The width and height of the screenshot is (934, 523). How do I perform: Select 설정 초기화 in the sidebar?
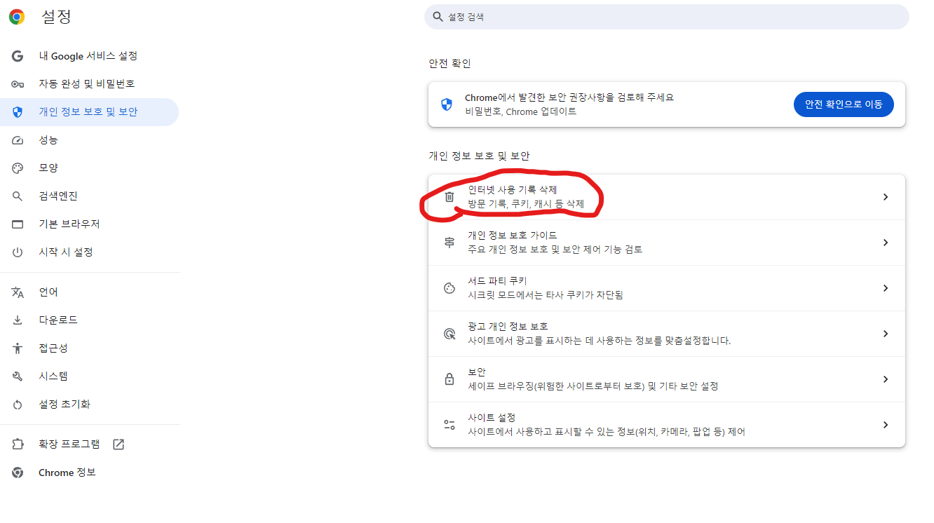coord(89,405)
